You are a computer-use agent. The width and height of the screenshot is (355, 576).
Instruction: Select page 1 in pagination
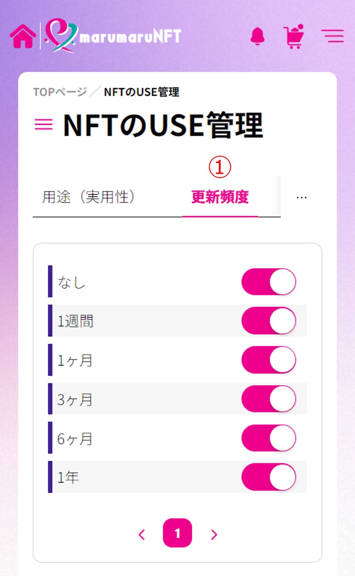click(178, 533)
